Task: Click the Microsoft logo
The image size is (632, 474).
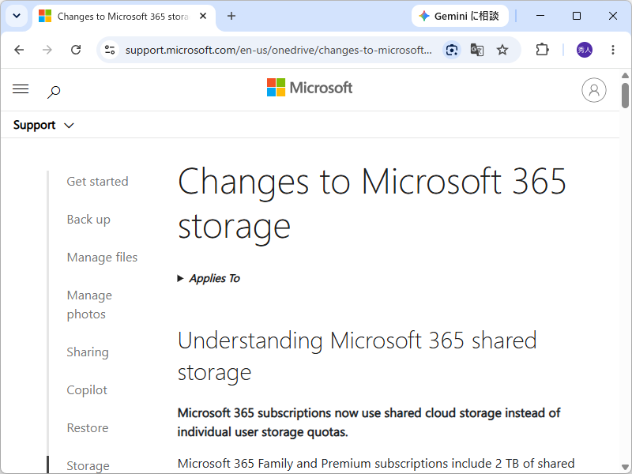Action: (x=310, y=88)
